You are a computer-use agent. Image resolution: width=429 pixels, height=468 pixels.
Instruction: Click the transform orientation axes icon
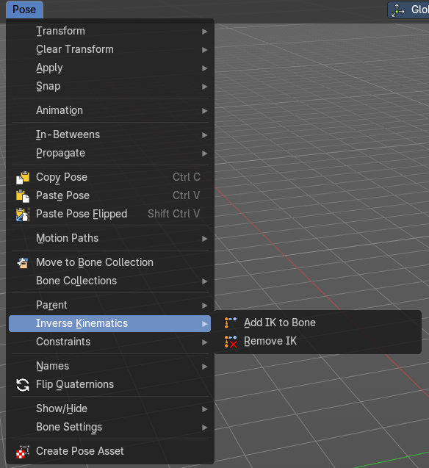(x=398, y=10)
